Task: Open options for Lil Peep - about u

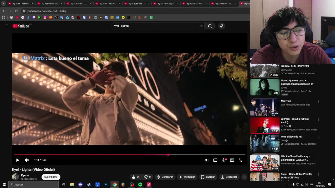Action: (x=319, y=119)
